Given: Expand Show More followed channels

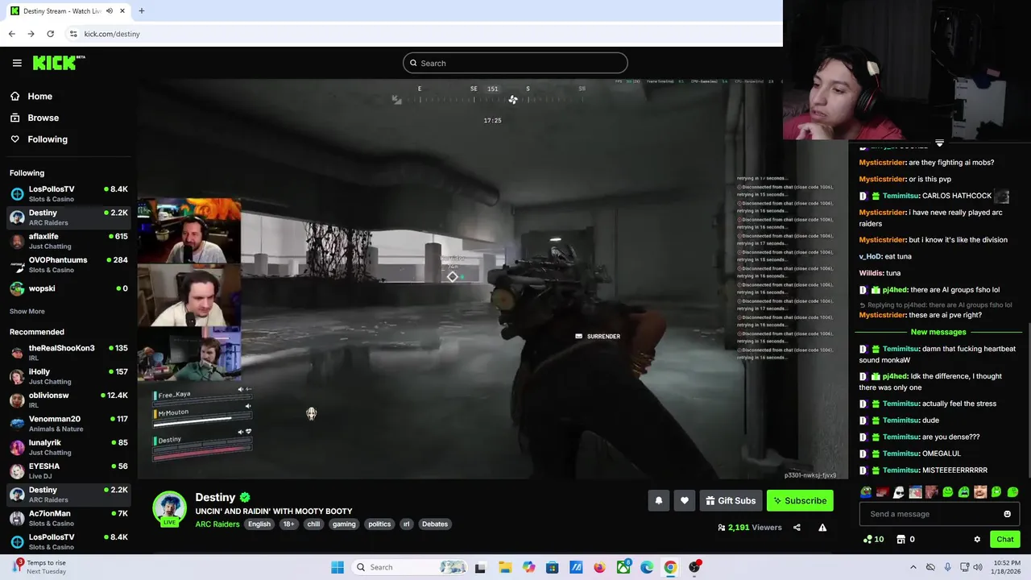Looking at the screenshot, I should tap(27, 311).
